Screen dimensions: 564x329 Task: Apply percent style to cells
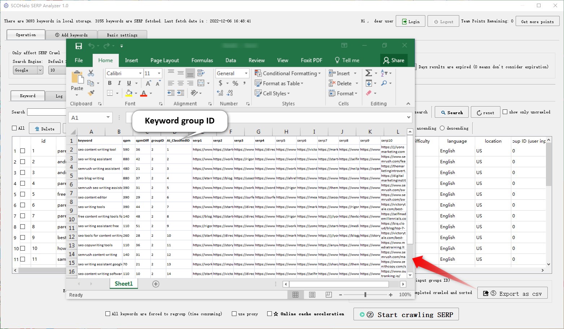[235, 83]
